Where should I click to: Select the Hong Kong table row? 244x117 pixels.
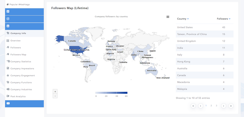[x=205, y=62]
